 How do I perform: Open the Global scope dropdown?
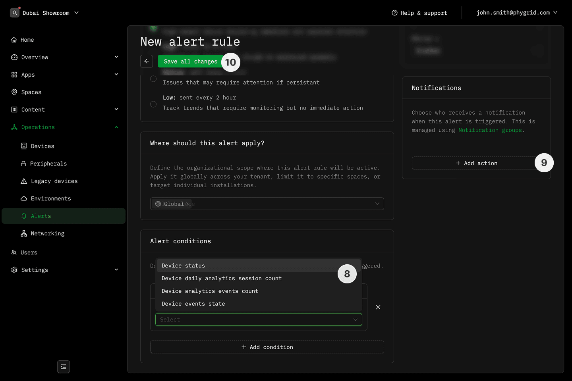(x=267, y=204)
